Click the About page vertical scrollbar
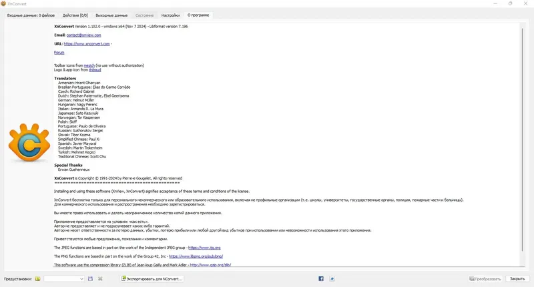The width and height of the screenshot is (534, 287). 522,139
